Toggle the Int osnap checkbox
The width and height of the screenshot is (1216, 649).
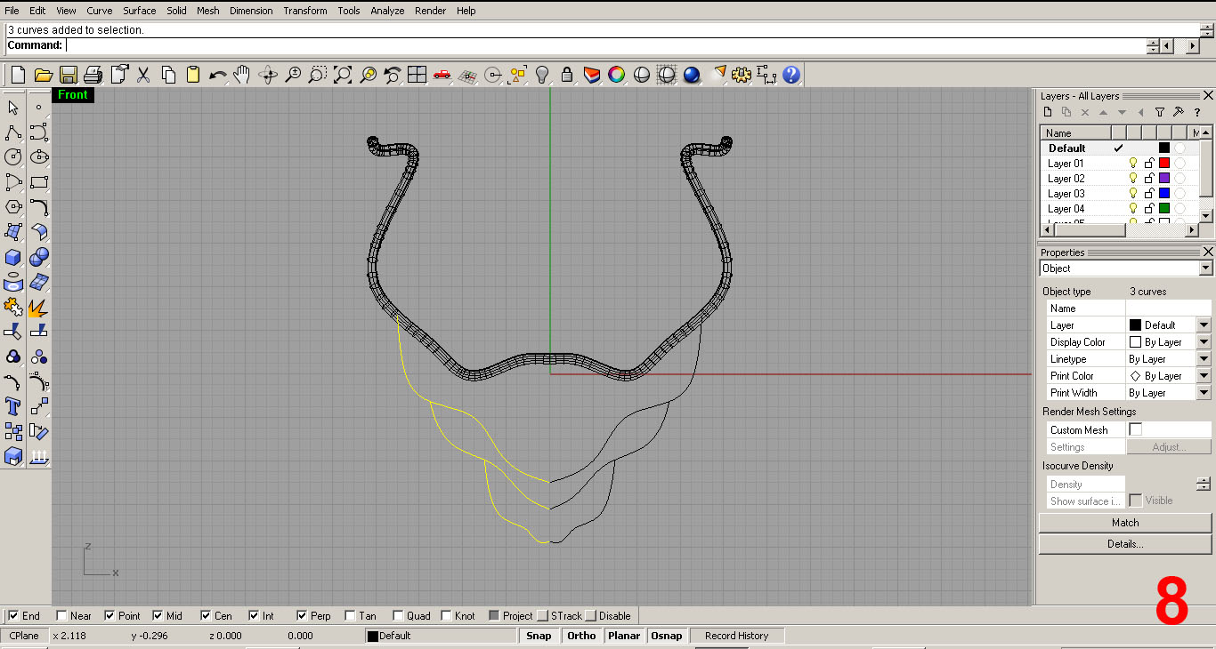click(254, 615)
